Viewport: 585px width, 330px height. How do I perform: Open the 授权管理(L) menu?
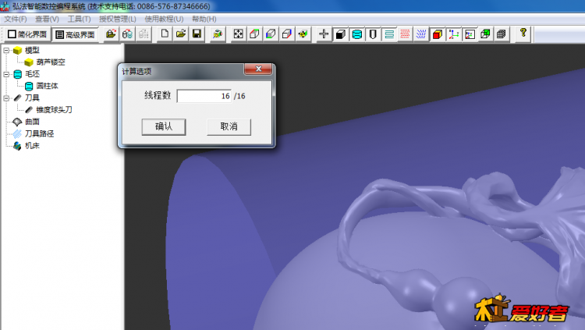coord(118,19)
